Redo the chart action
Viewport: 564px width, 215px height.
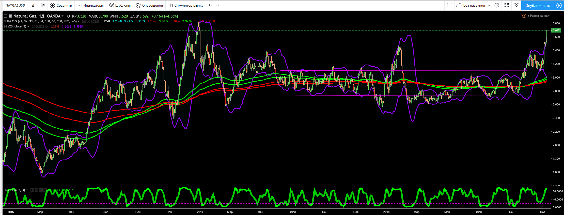pyautogui.click(x=217, y=5)
